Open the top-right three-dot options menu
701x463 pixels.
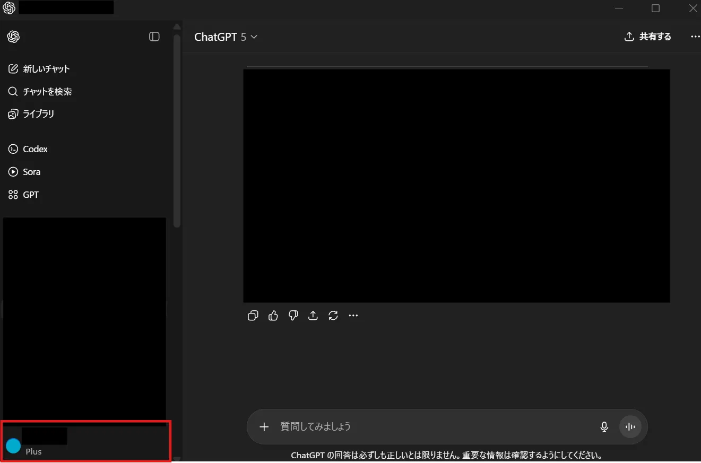point(695,37)
